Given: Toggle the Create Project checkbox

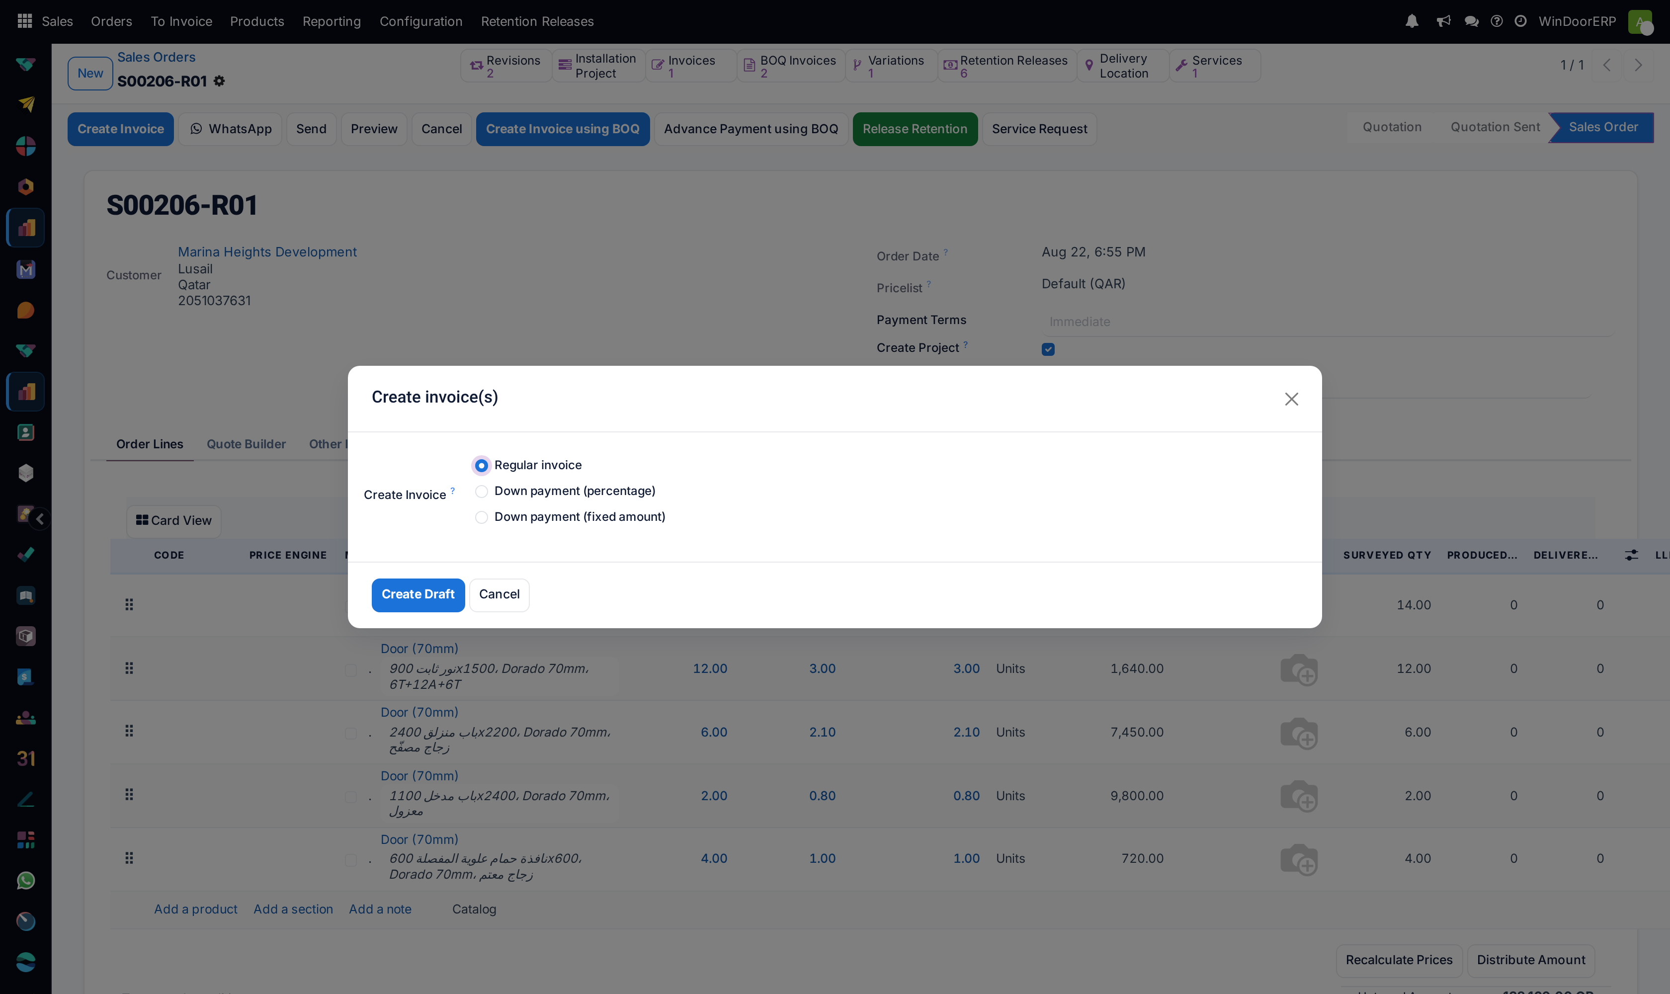Looking at the screenshot, I should [x=1048, y=349].
